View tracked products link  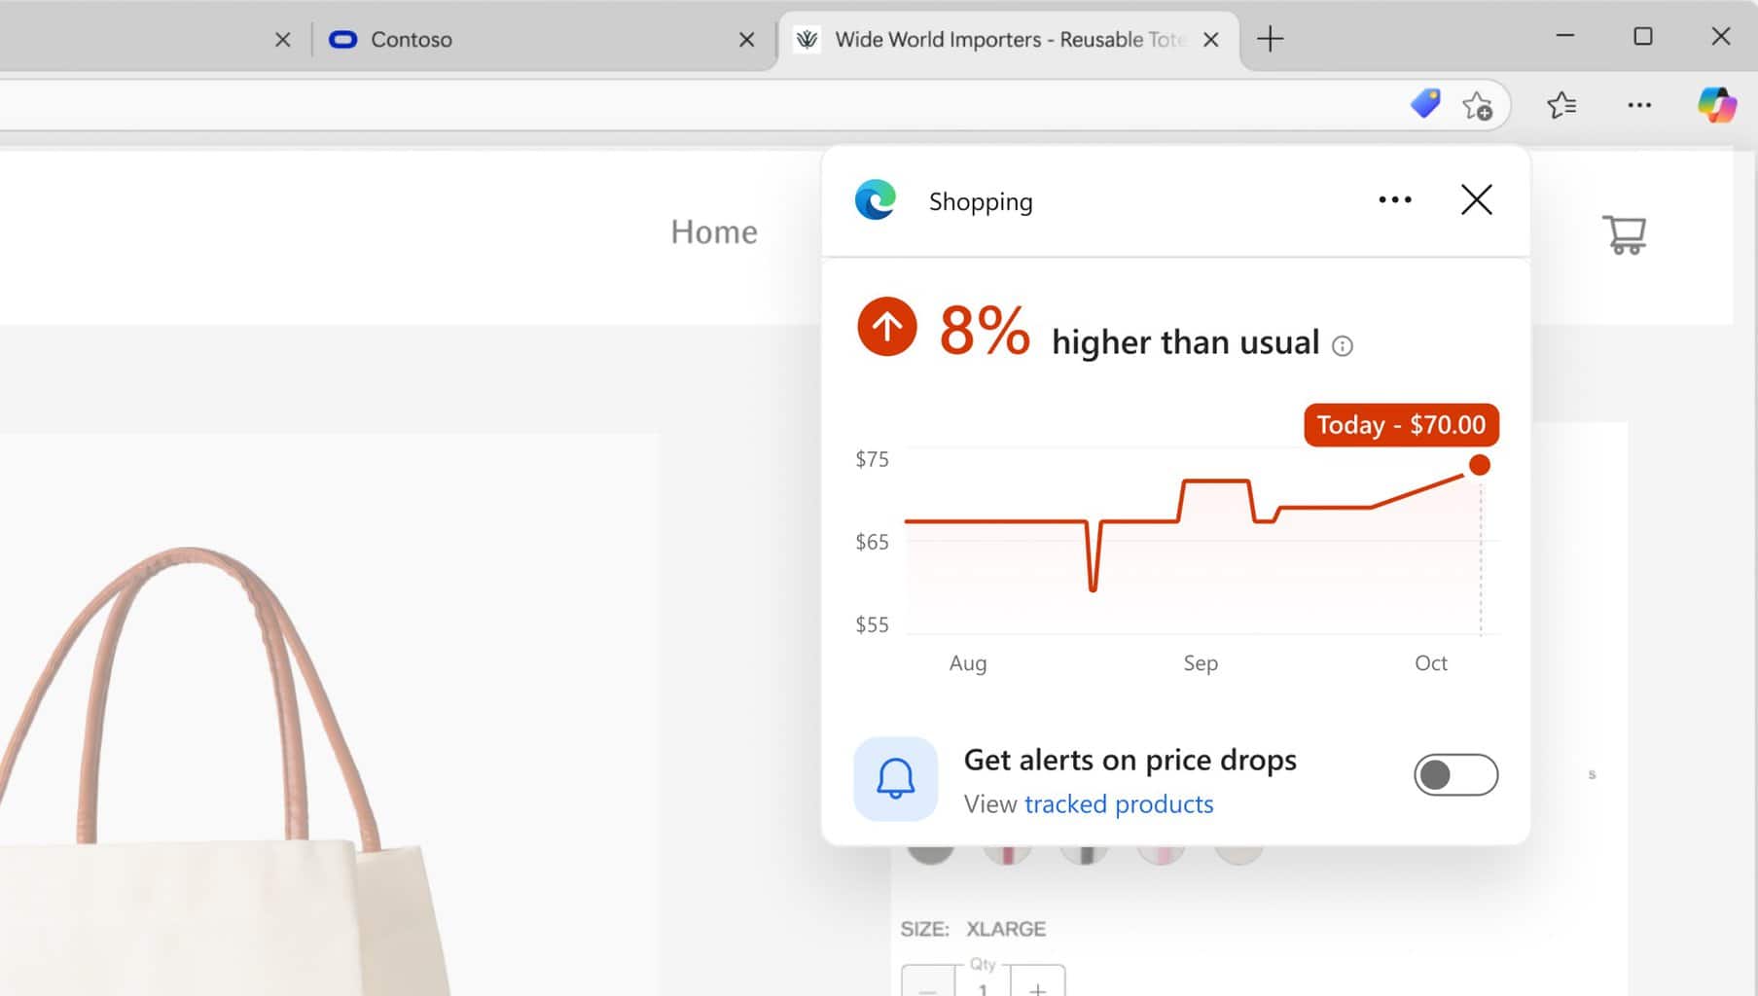pyautogui.click(x=1119, y=804)
